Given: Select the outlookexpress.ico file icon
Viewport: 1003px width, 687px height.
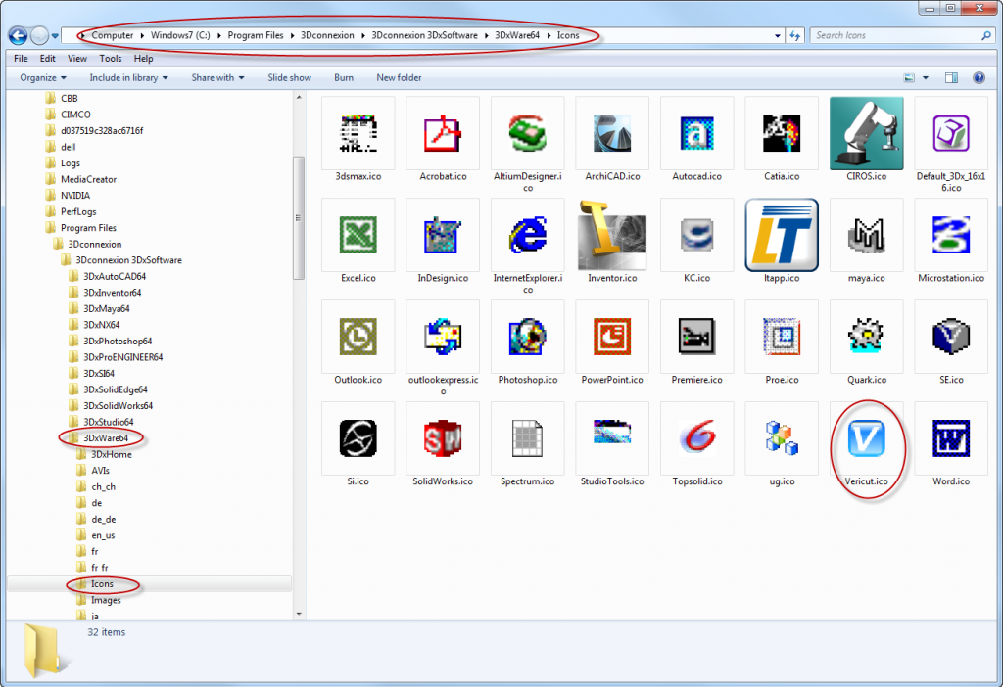Looking at the screenshot, I should (443, 337).
